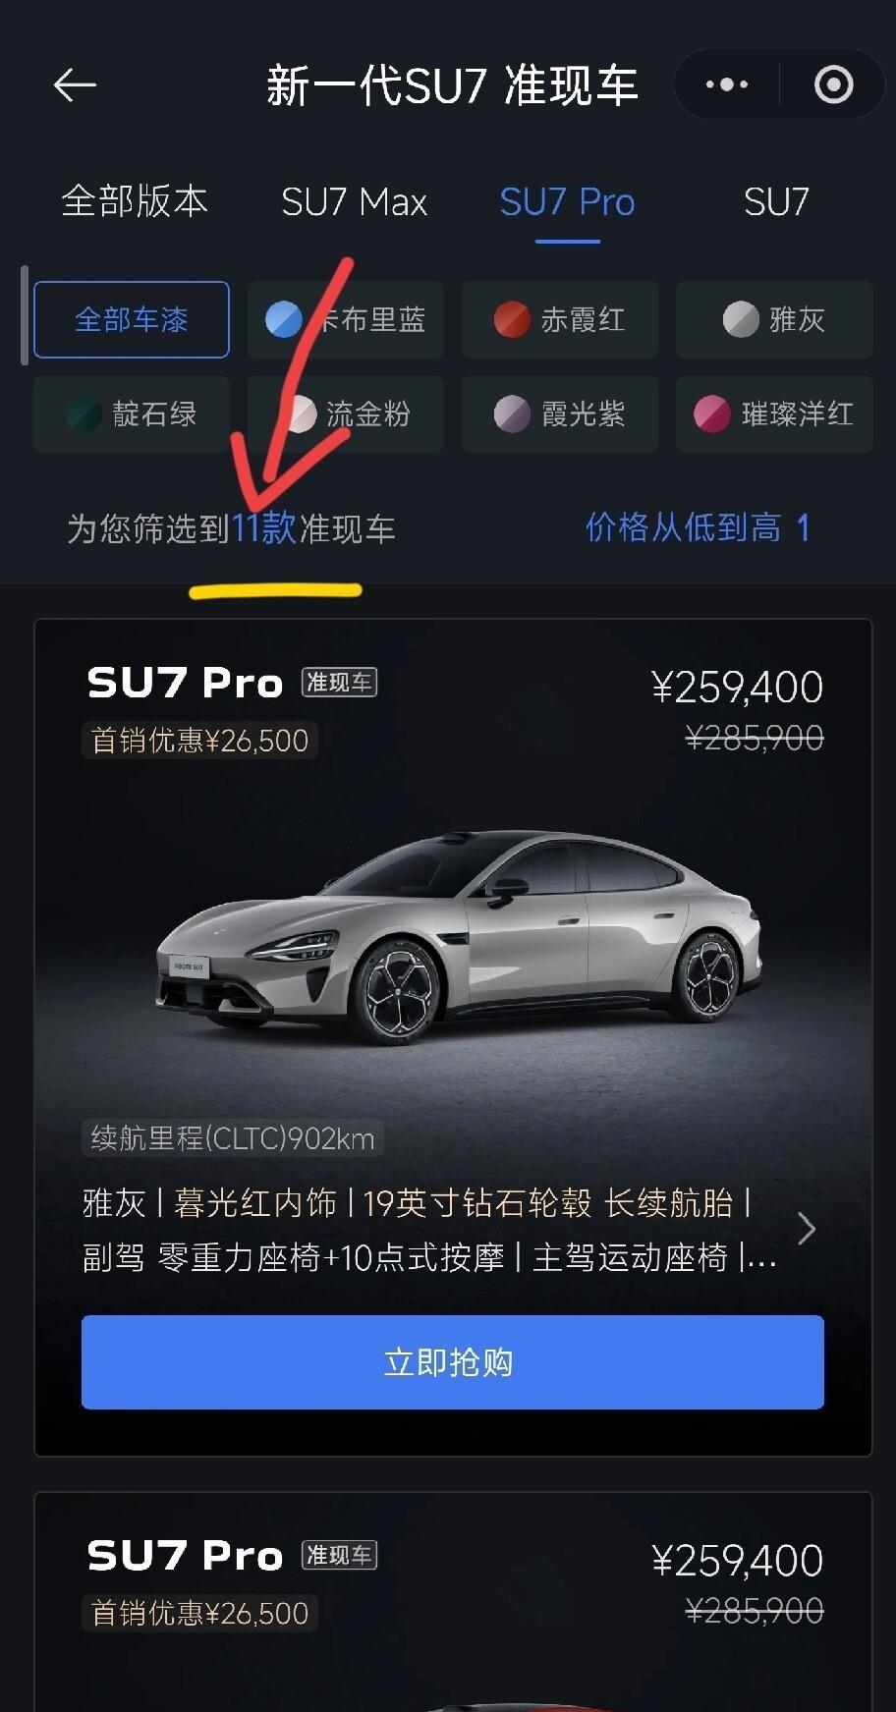Select the 霞光紫 purple paint chip
This screenshot has width=896, height=1712.
coord(560,414)
